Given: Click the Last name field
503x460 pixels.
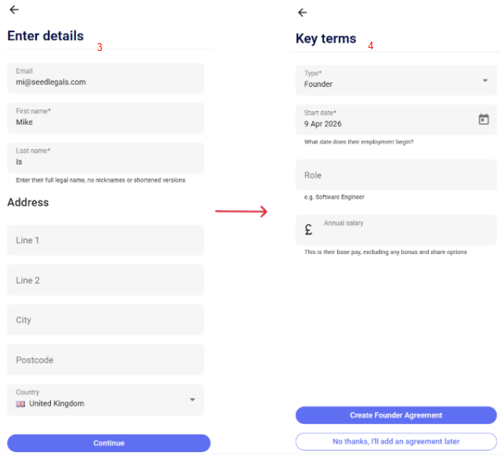Looking at the screenshot, I should pyautogui.click(x=106, y=158).
